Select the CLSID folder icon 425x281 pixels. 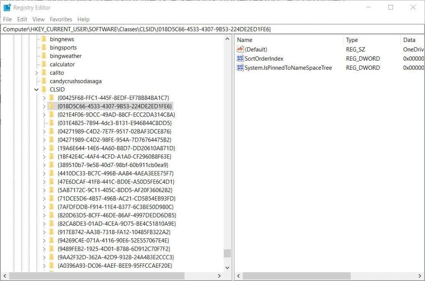pos(43,89)
